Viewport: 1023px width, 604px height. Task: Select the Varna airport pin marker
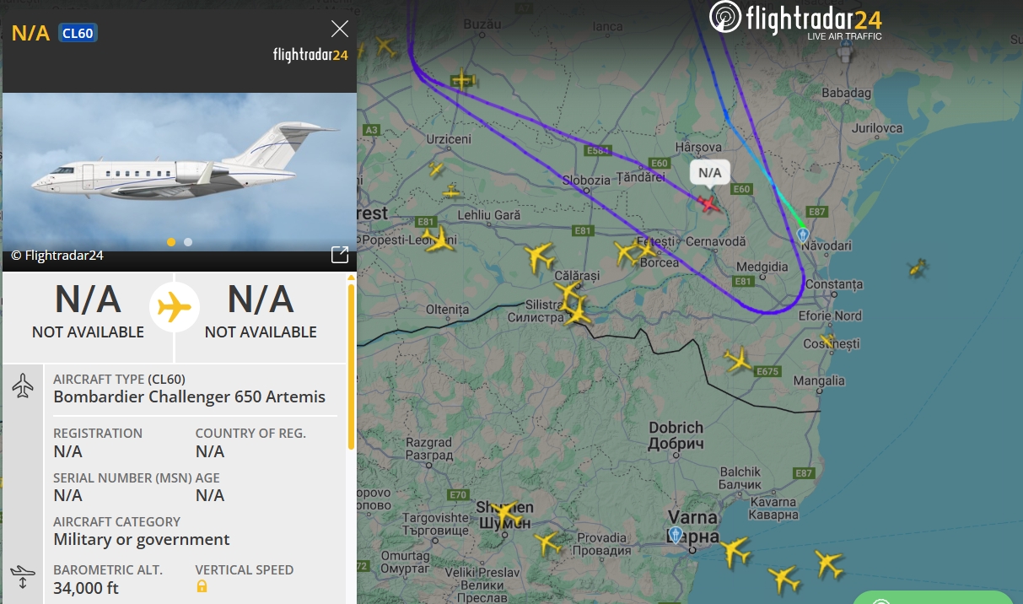click(x=676, y=534)
